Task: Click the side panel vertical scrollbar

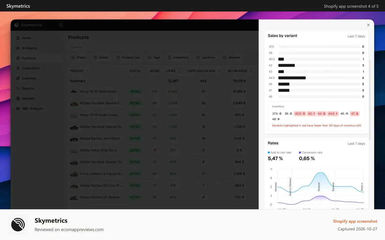Action: [370, 99]
